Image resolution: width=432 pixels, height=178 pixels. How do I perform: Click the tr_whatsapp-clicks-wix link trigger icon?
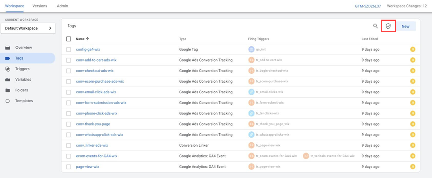tap(251, 135)
